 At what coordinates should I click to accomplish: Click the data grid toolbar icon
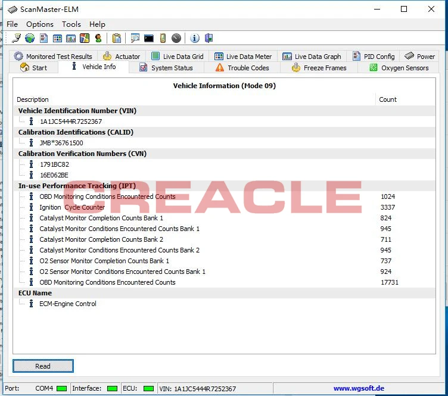pyautogui.click(x=57, y=38)
